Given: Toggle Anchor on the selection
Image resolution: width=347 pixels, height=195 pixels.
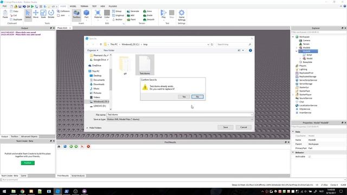Looking at the screenshot, I should coord(117,19).
